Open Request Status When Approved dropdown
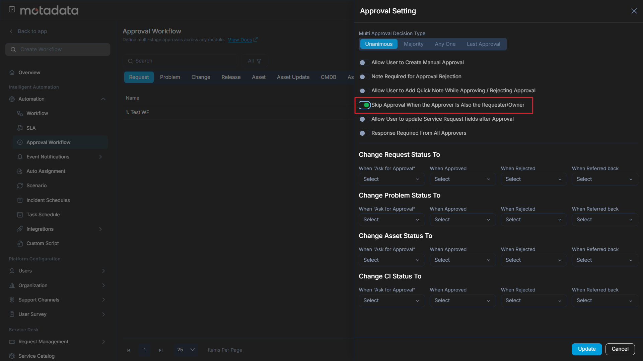The width and height of the screenshot is (643, 361). (462, 179)
